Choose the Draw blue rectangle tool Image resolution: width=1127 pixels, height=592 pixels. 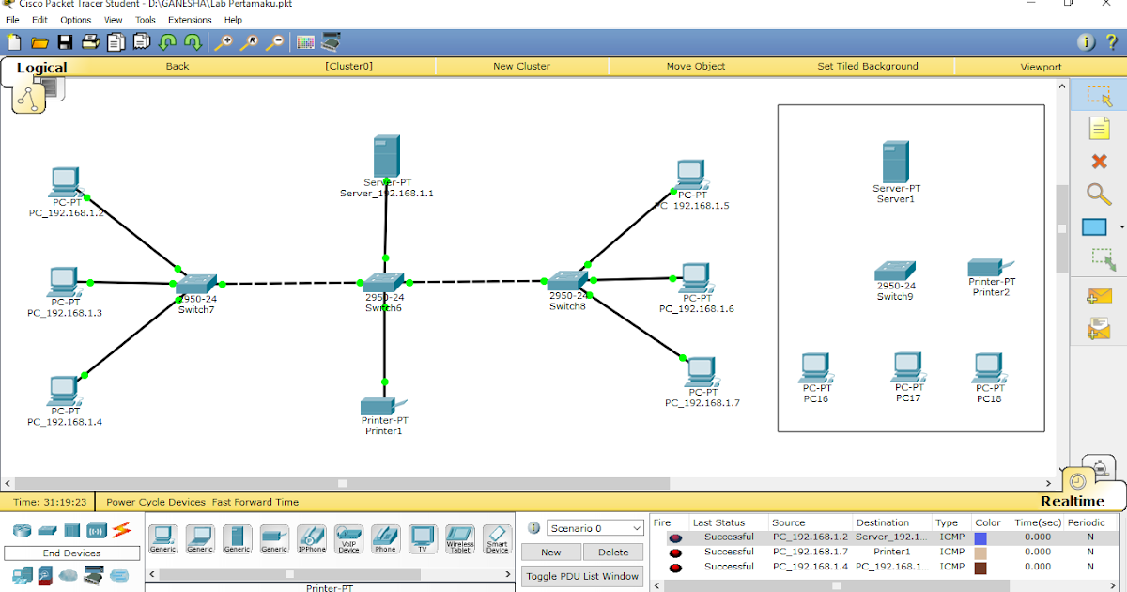pyautogui.click(x=1095, y=227)
